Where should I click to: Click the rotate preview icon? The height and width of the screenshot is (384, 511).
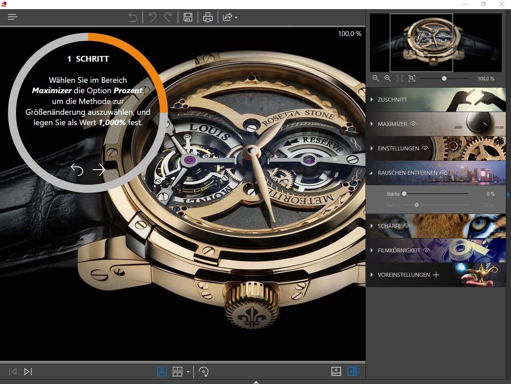coord(204,372)
